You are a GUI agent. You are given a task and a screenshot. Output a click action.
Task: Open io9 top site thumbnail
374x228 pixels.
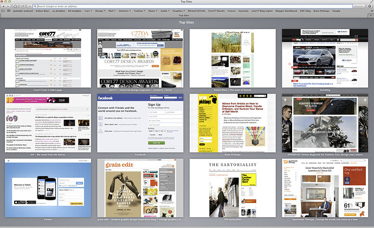[48, 123]
